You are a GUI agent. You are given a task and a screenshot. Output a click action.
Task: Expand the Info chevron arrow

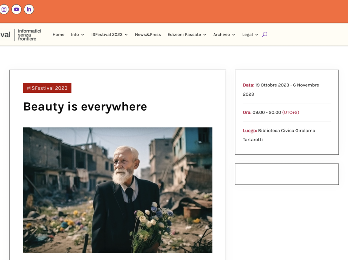tap(83, 35)
